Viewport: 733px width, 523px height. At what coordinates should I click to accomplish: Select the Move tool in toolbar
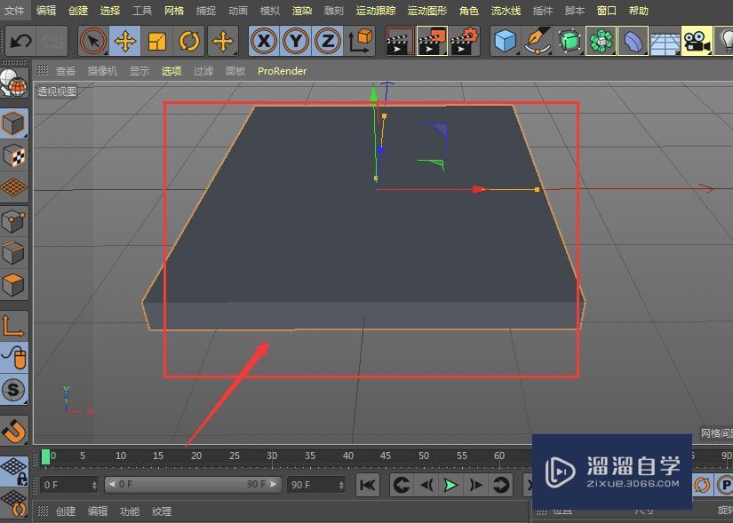tap(125, 41)
